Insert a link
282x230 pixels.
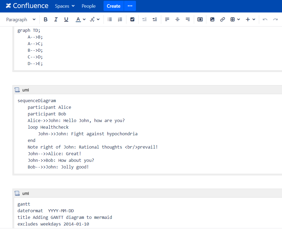[x=223, y=19]
